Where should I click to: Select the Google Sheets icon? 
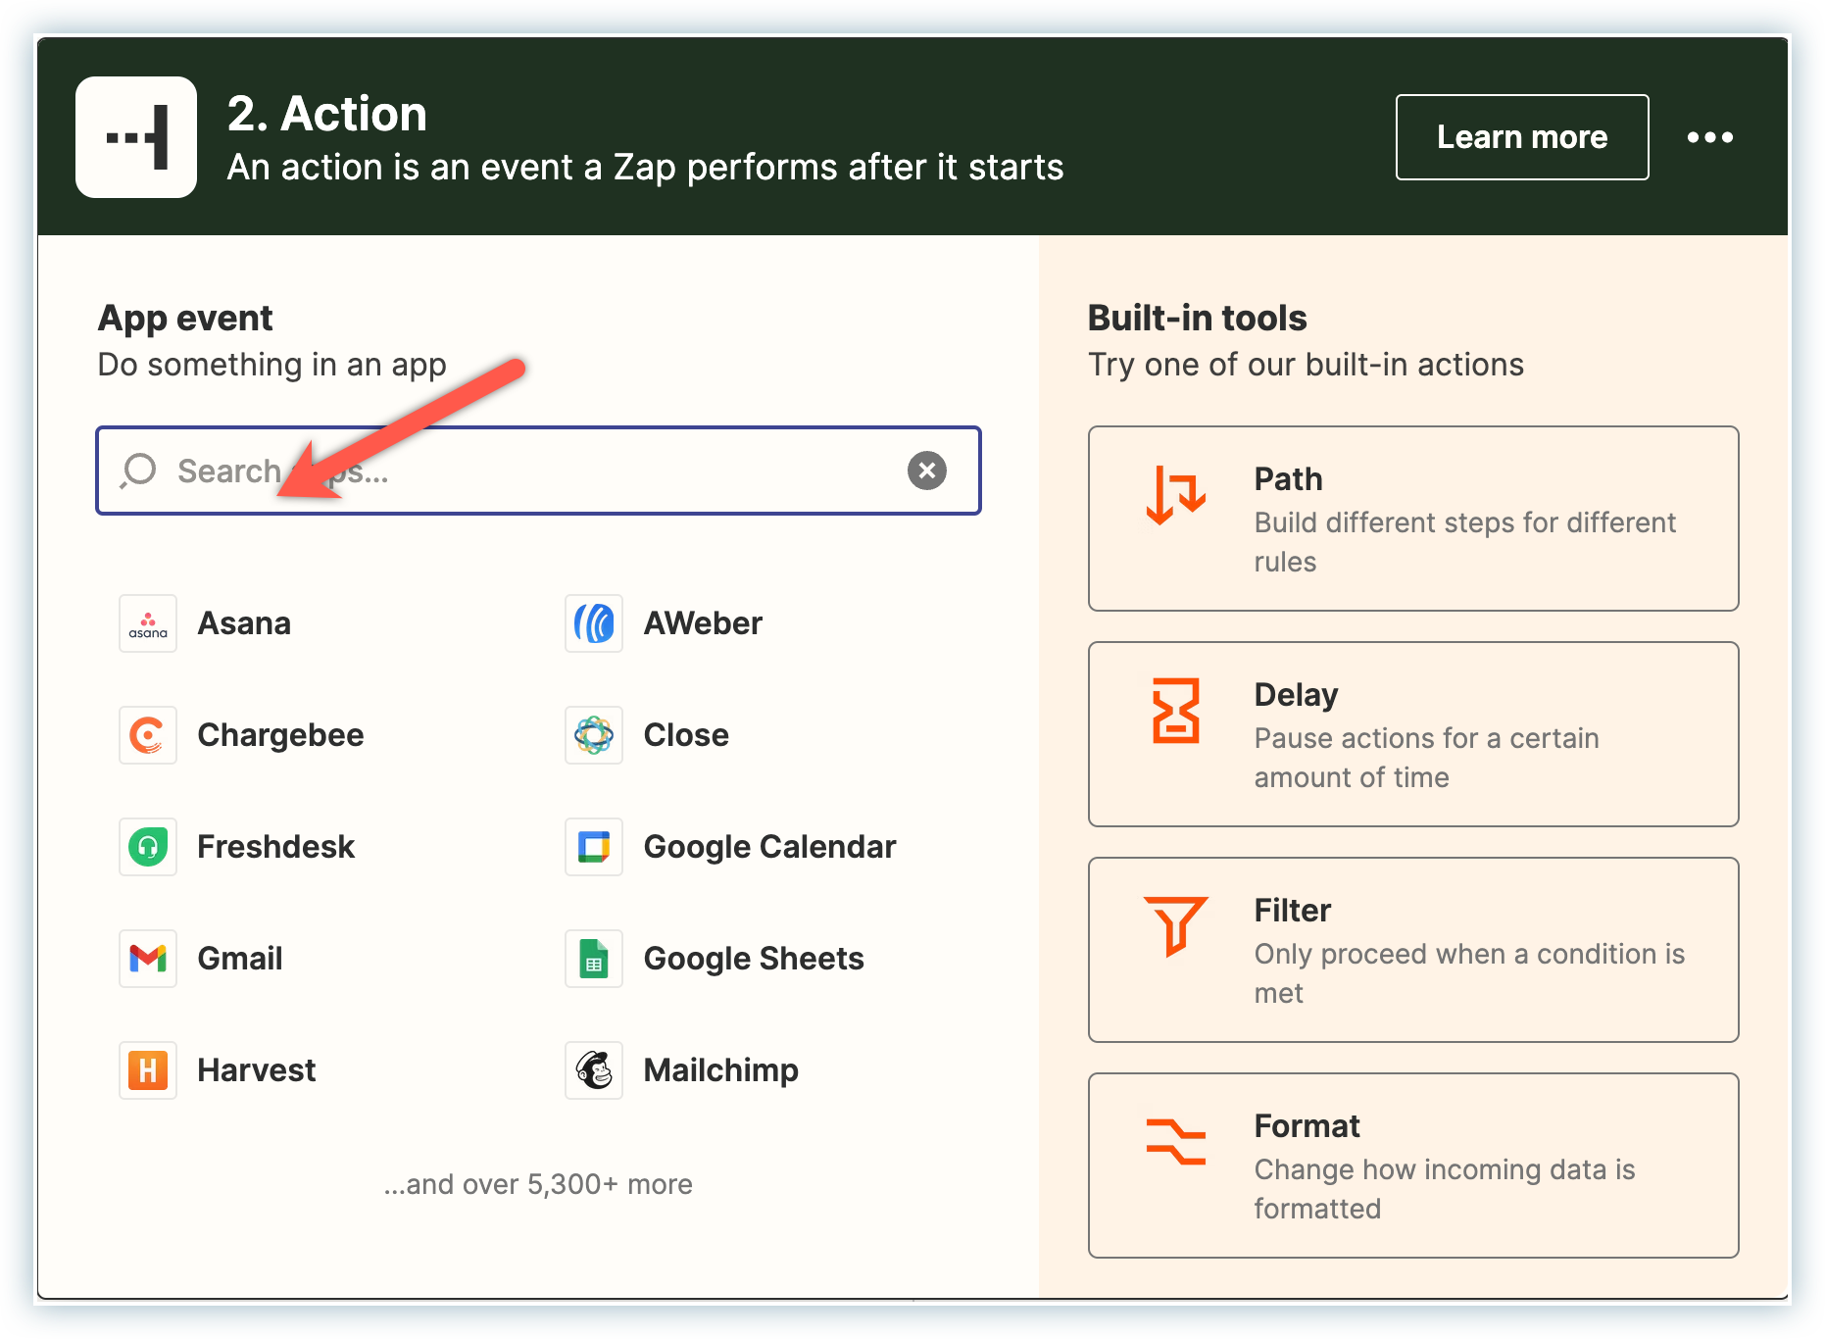pyautogui.click(x=594, y=959)
